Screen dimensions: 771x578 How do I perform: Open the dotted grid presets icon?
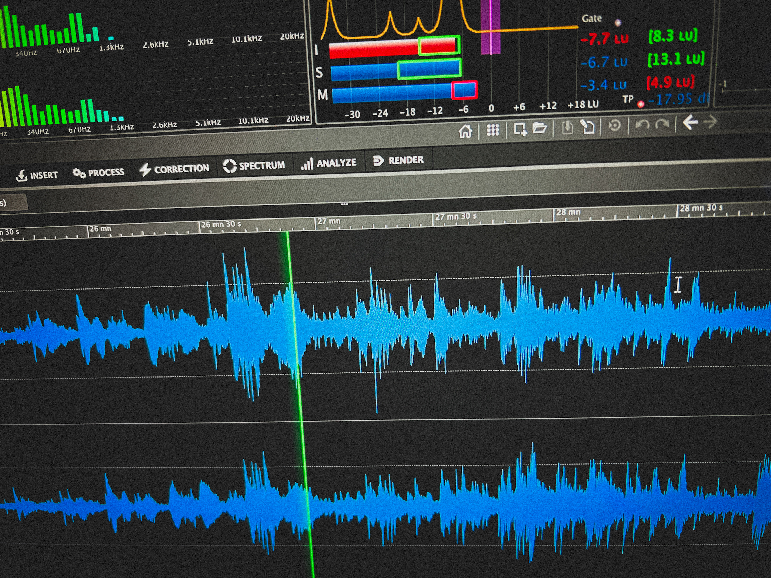click(493, 130)
